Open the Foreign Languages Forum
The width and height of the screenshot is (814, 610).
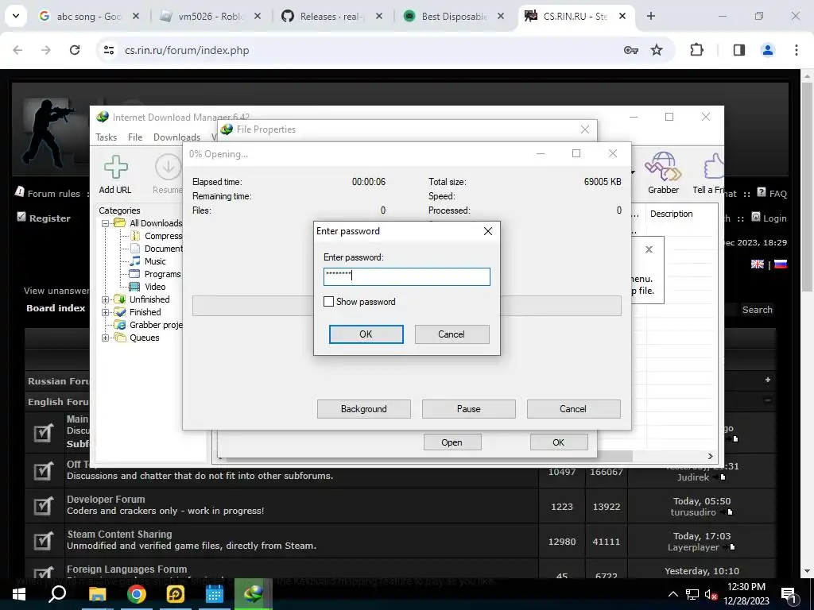pyautogui.click(x=126, y=569)
